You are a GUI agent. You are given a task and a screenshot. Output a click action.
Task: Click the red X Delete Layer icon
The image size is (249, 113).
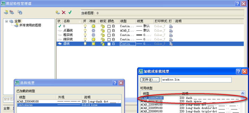(x=64, y=12)
